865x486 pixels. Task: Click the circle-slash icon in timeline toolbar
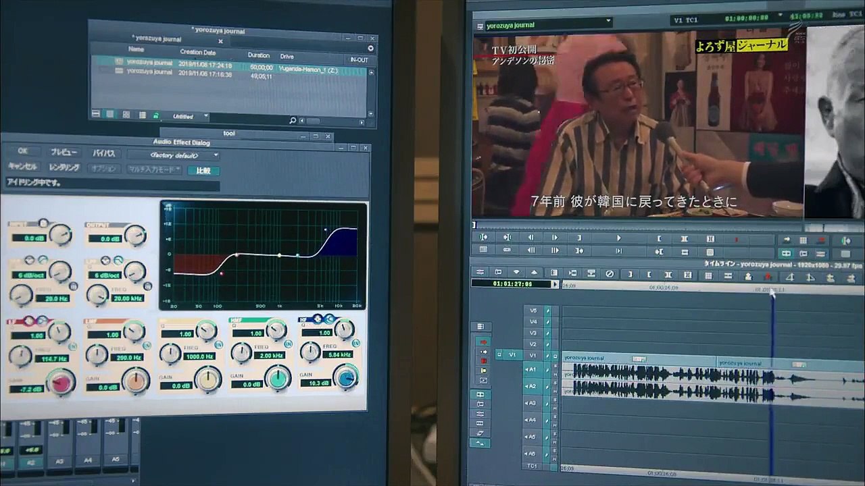coord(609,274)
